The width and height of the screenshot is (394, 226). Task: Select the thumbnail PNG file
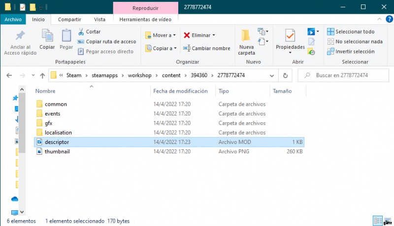tap(57, 151)
